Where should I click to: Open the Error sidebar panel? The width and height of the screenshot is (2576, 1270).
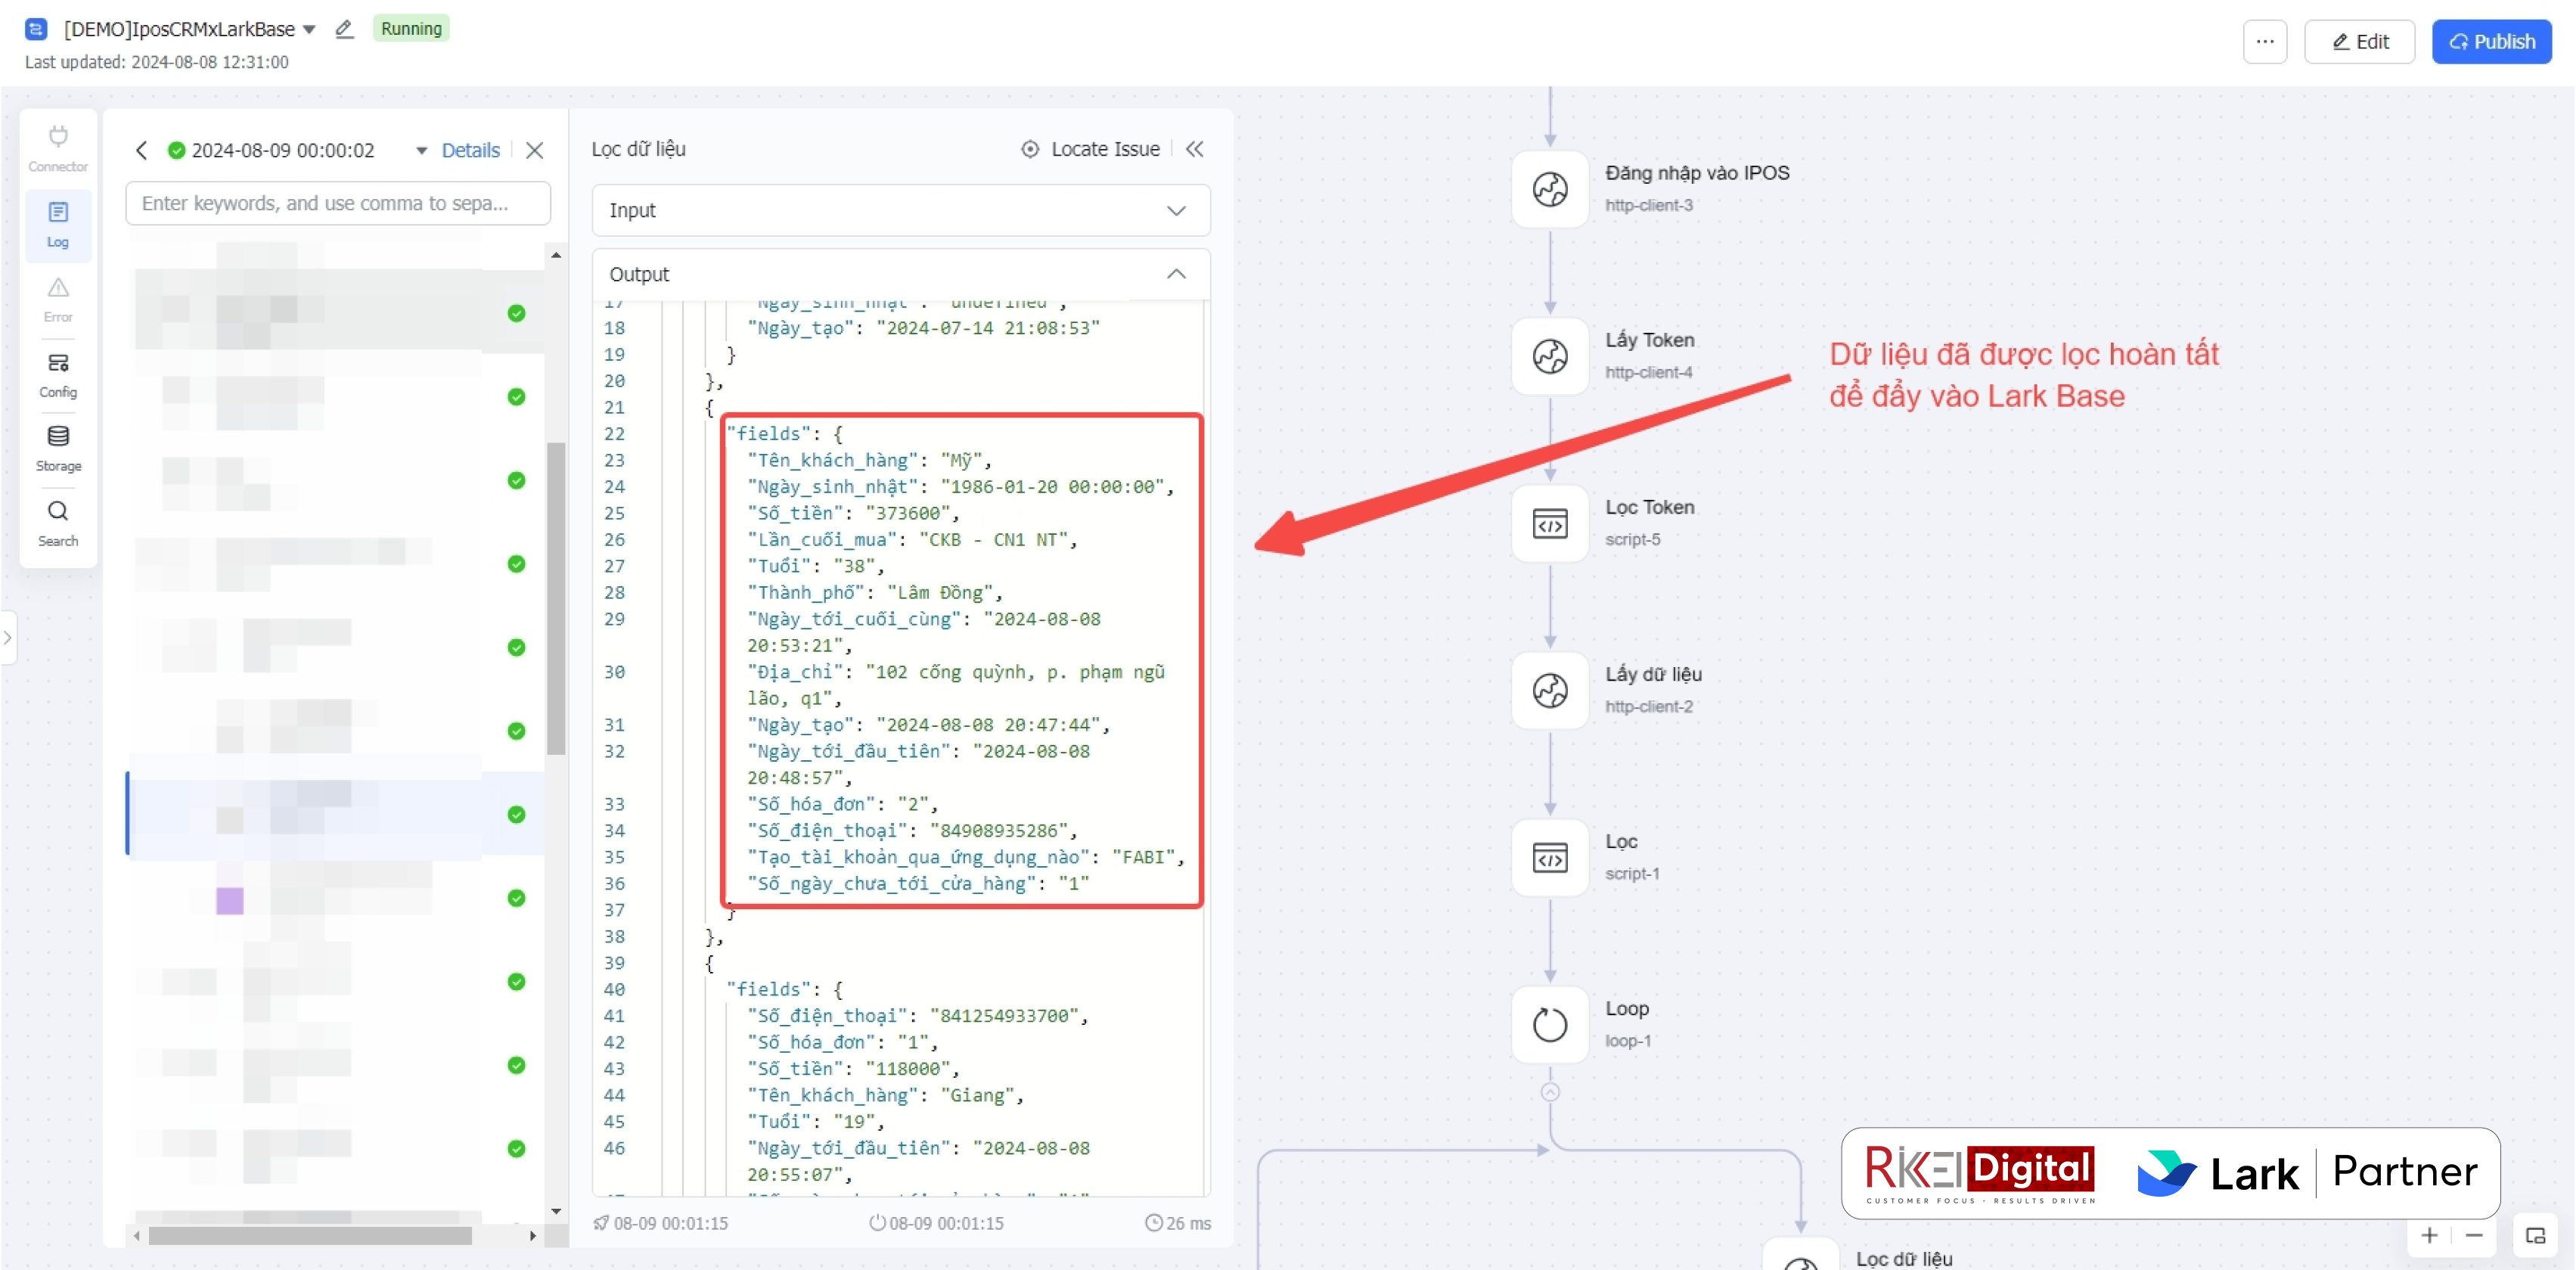(58, 299)
